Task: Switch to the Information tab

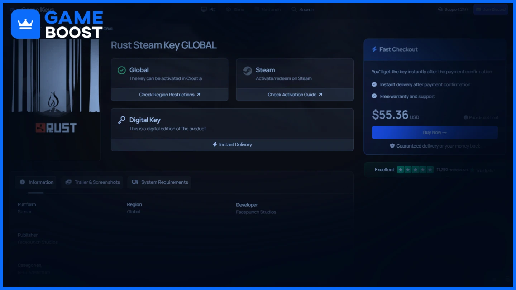Action: pos(36,182)
